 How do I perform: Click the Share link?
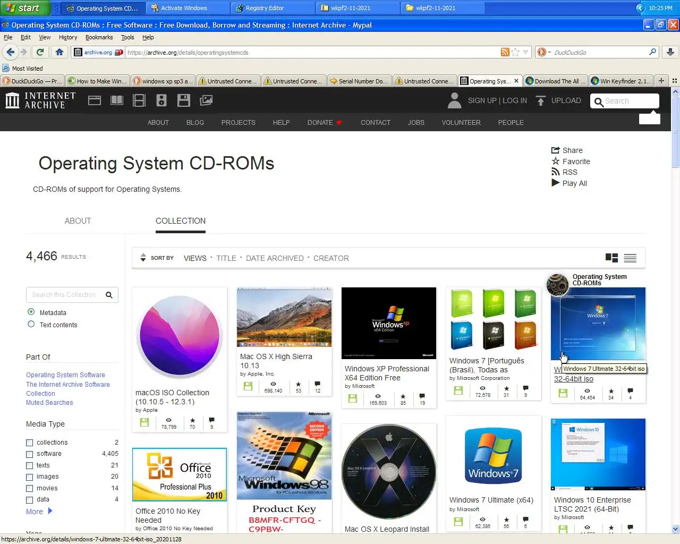point(567,150)
